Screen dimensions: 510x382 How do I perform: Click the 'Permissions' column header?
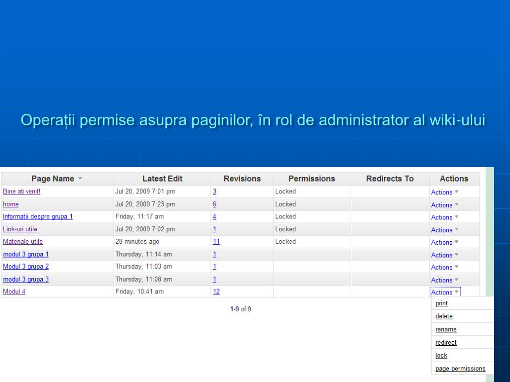[x=312, y=179]
